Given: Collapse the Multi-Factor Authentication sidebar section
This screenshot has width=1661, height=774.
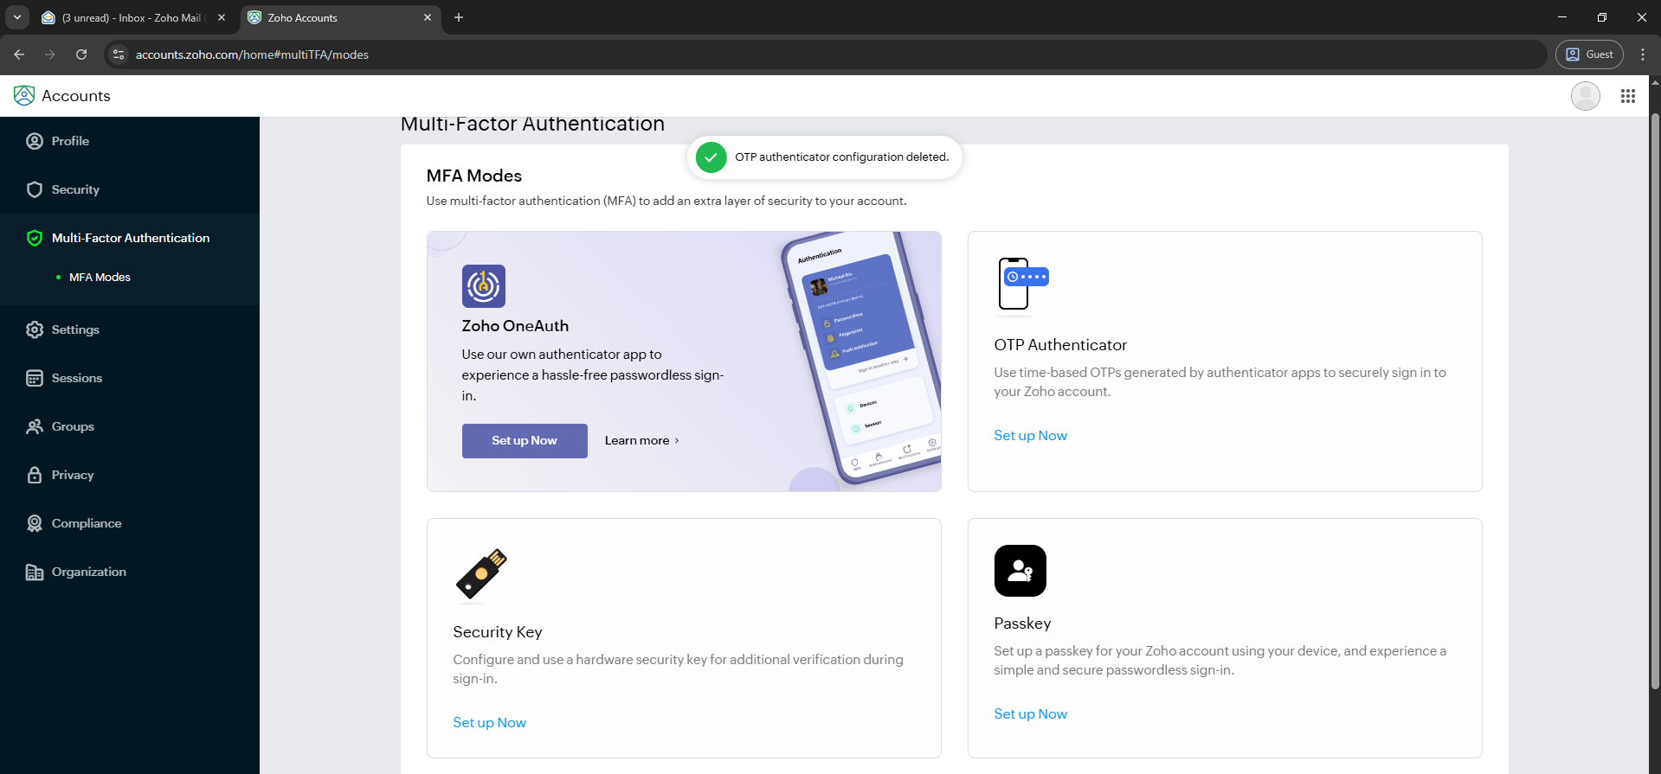Looking at the screenshot, I should tap(130, 238).
